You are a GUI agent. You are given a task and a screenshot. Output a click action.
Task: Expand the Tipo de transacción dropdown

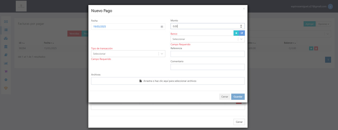(128, 54)
